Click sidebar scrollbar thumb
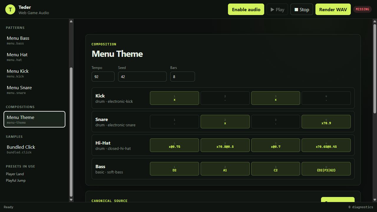This screenshot has width=377, height=212. click(71, 132)
